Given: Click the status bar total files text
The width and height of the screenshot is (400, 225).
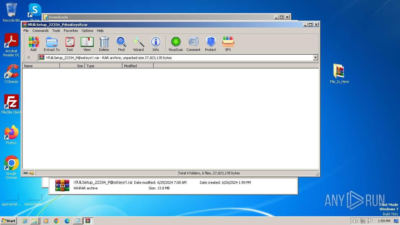Looking at the screenshot, I should click(x=209, y=173).
